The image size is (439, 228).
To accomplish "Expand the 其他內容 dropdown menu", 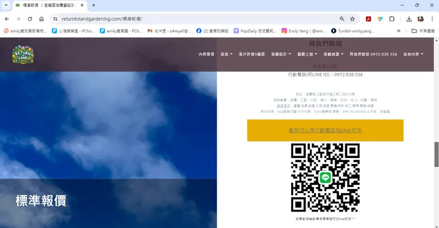I will coord(413,54).
